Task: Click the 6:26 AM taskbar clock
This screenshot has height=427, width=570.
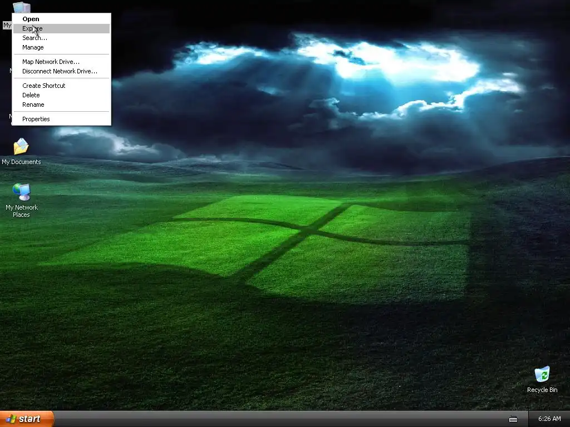Action: 549,419
